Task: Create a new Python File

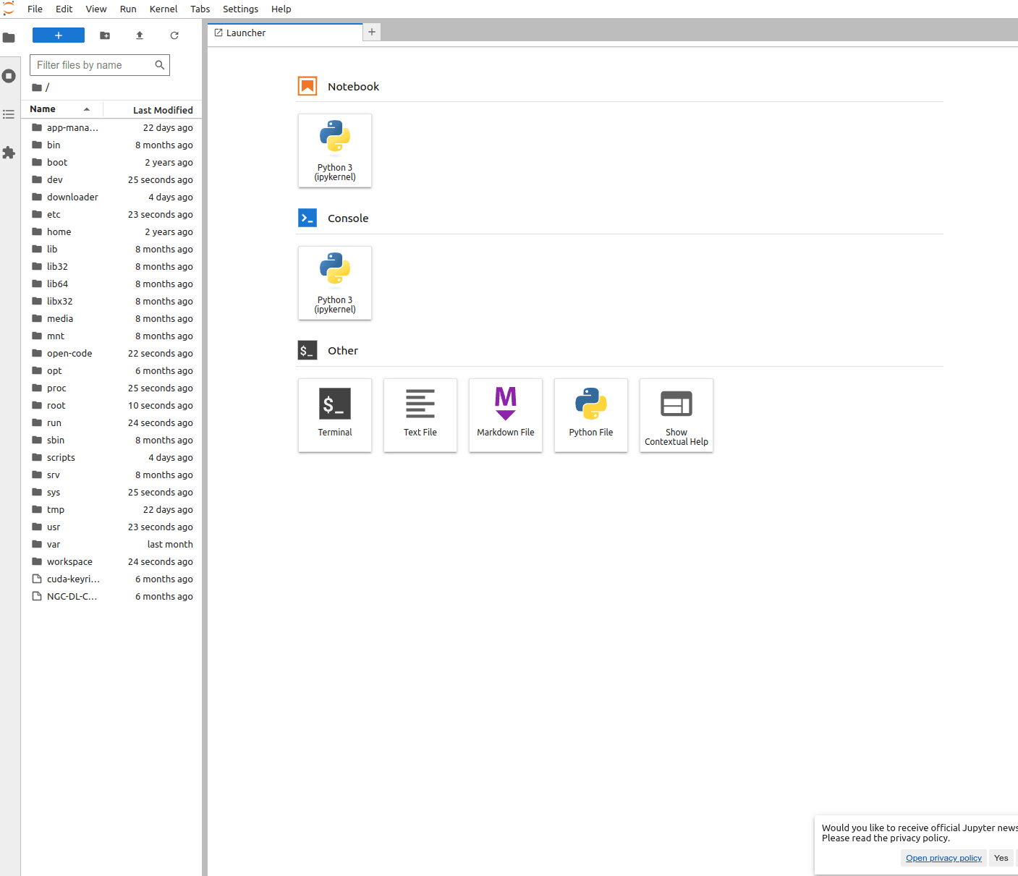Action: tap(591, 415)
